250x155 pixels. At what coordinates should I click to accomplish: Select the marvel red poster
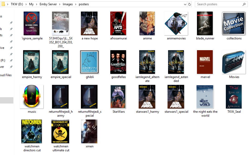[205, 62]
